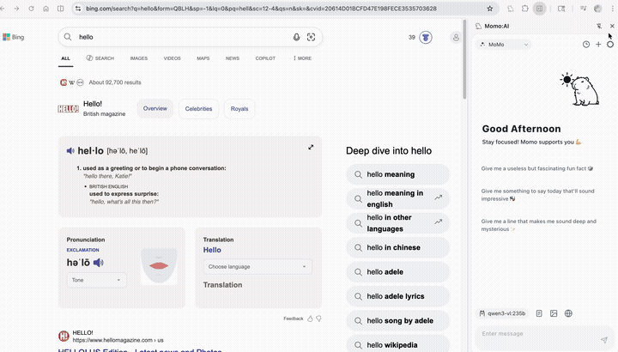Bookmark this page with the star icon
This screenshot has width=618, height=352.
[x=490, y=9]
